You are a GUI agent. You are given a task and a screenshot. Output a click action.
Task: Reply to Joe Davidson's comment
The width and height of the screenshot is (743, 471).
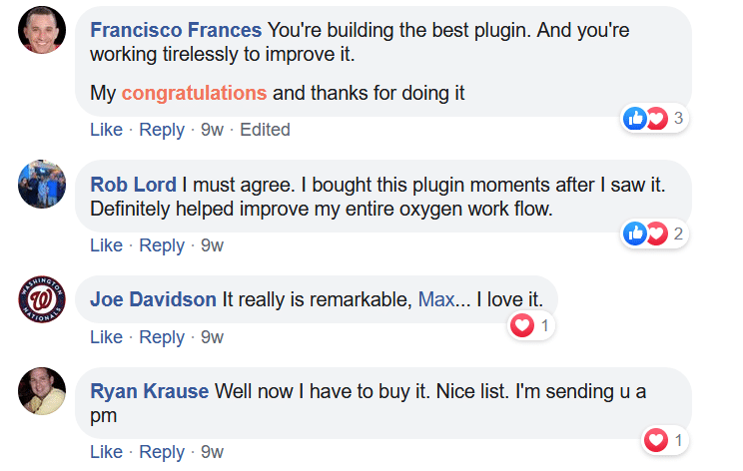pos(162,337)
